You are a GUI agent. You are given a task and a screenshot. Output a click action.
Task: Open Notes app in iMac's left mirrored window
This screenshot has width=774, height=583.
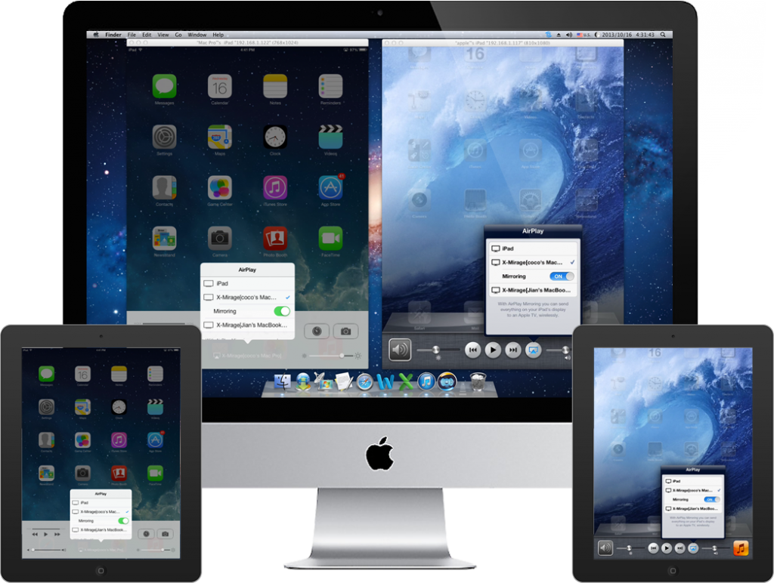click(275, 86)
